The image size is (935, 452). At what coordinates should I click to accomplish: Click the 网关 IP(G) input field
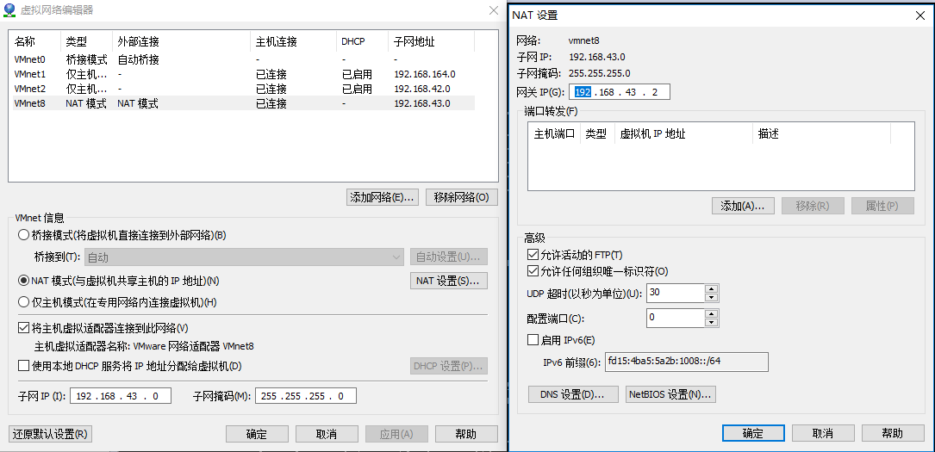click(619, 92)
